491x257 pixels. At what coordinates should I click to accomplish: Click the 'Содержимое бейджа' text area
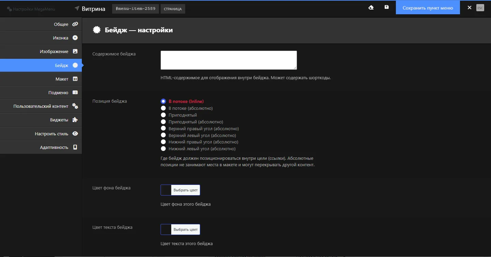(x=229, y=60)
